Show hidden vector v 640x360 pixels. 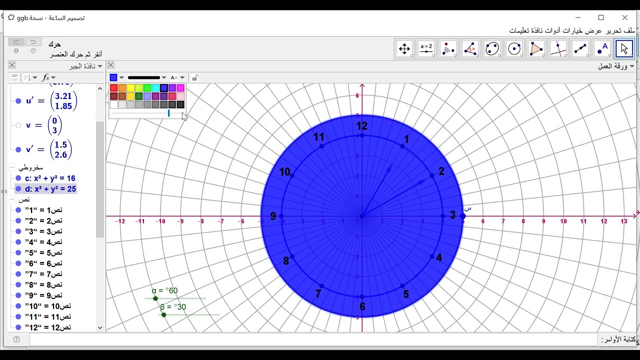pos(18,125)
